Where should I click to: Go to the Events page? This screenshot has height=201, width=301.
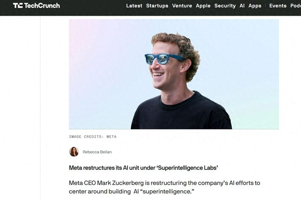coord(277,6)
